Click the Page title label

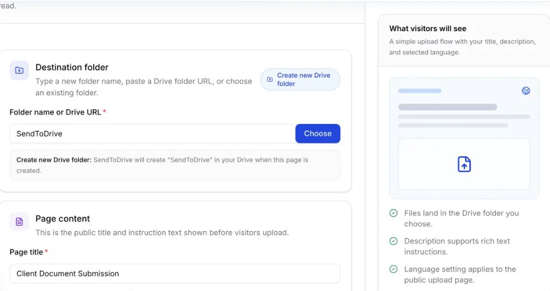[26, 252]
